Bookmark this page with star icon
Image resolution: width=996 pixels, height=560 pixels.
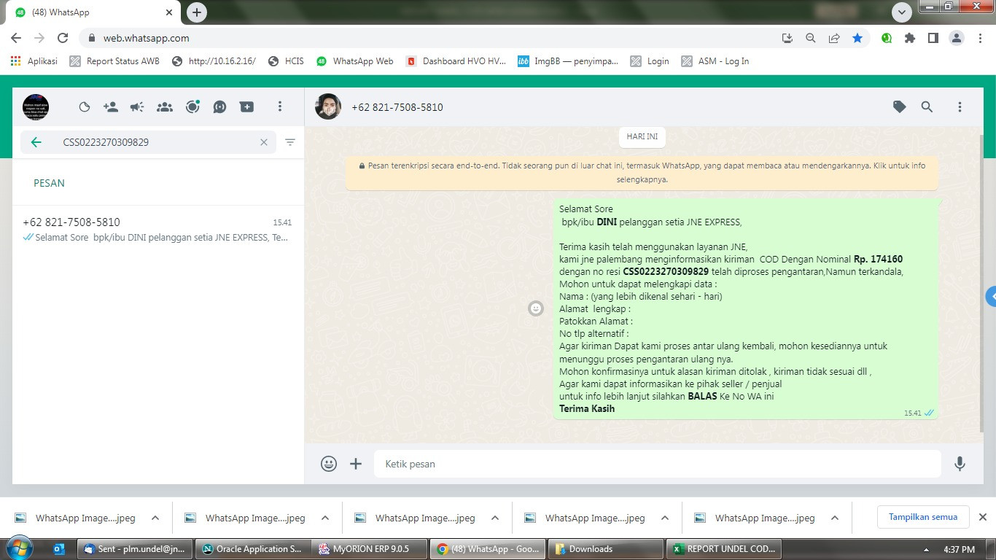pyautogui.click(x=857, y=38)
